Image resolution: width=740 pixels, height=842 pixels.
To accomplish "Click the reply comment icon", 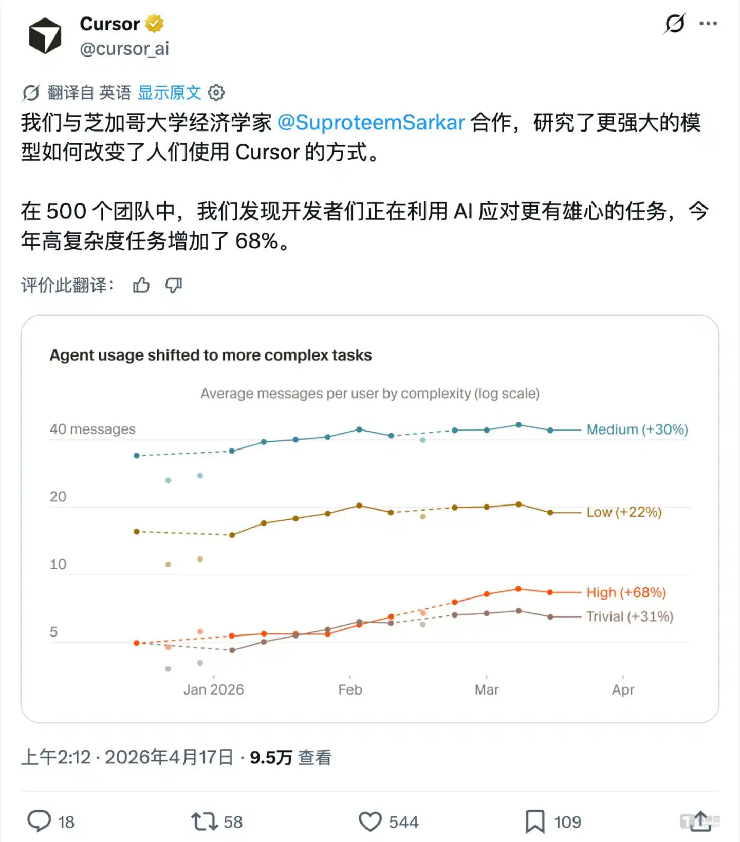I will tap(40, 821).
